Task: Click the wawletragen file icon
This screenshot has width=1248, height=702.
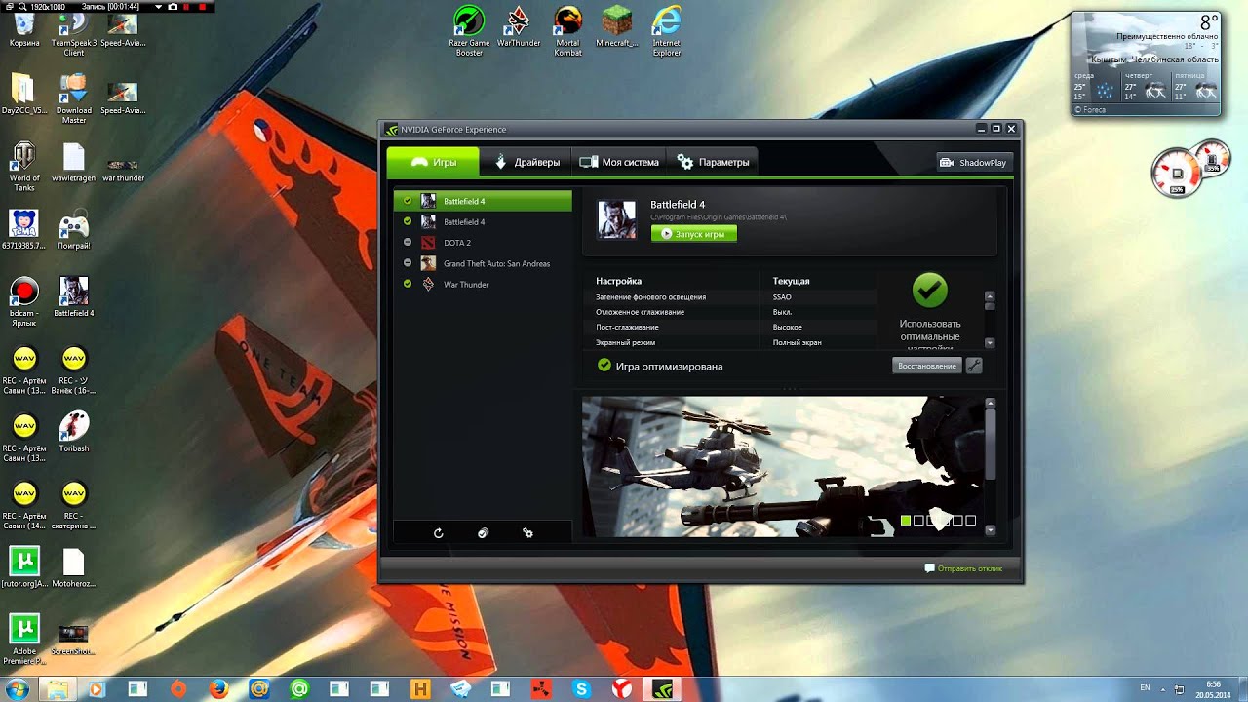Action: point(74,163)
